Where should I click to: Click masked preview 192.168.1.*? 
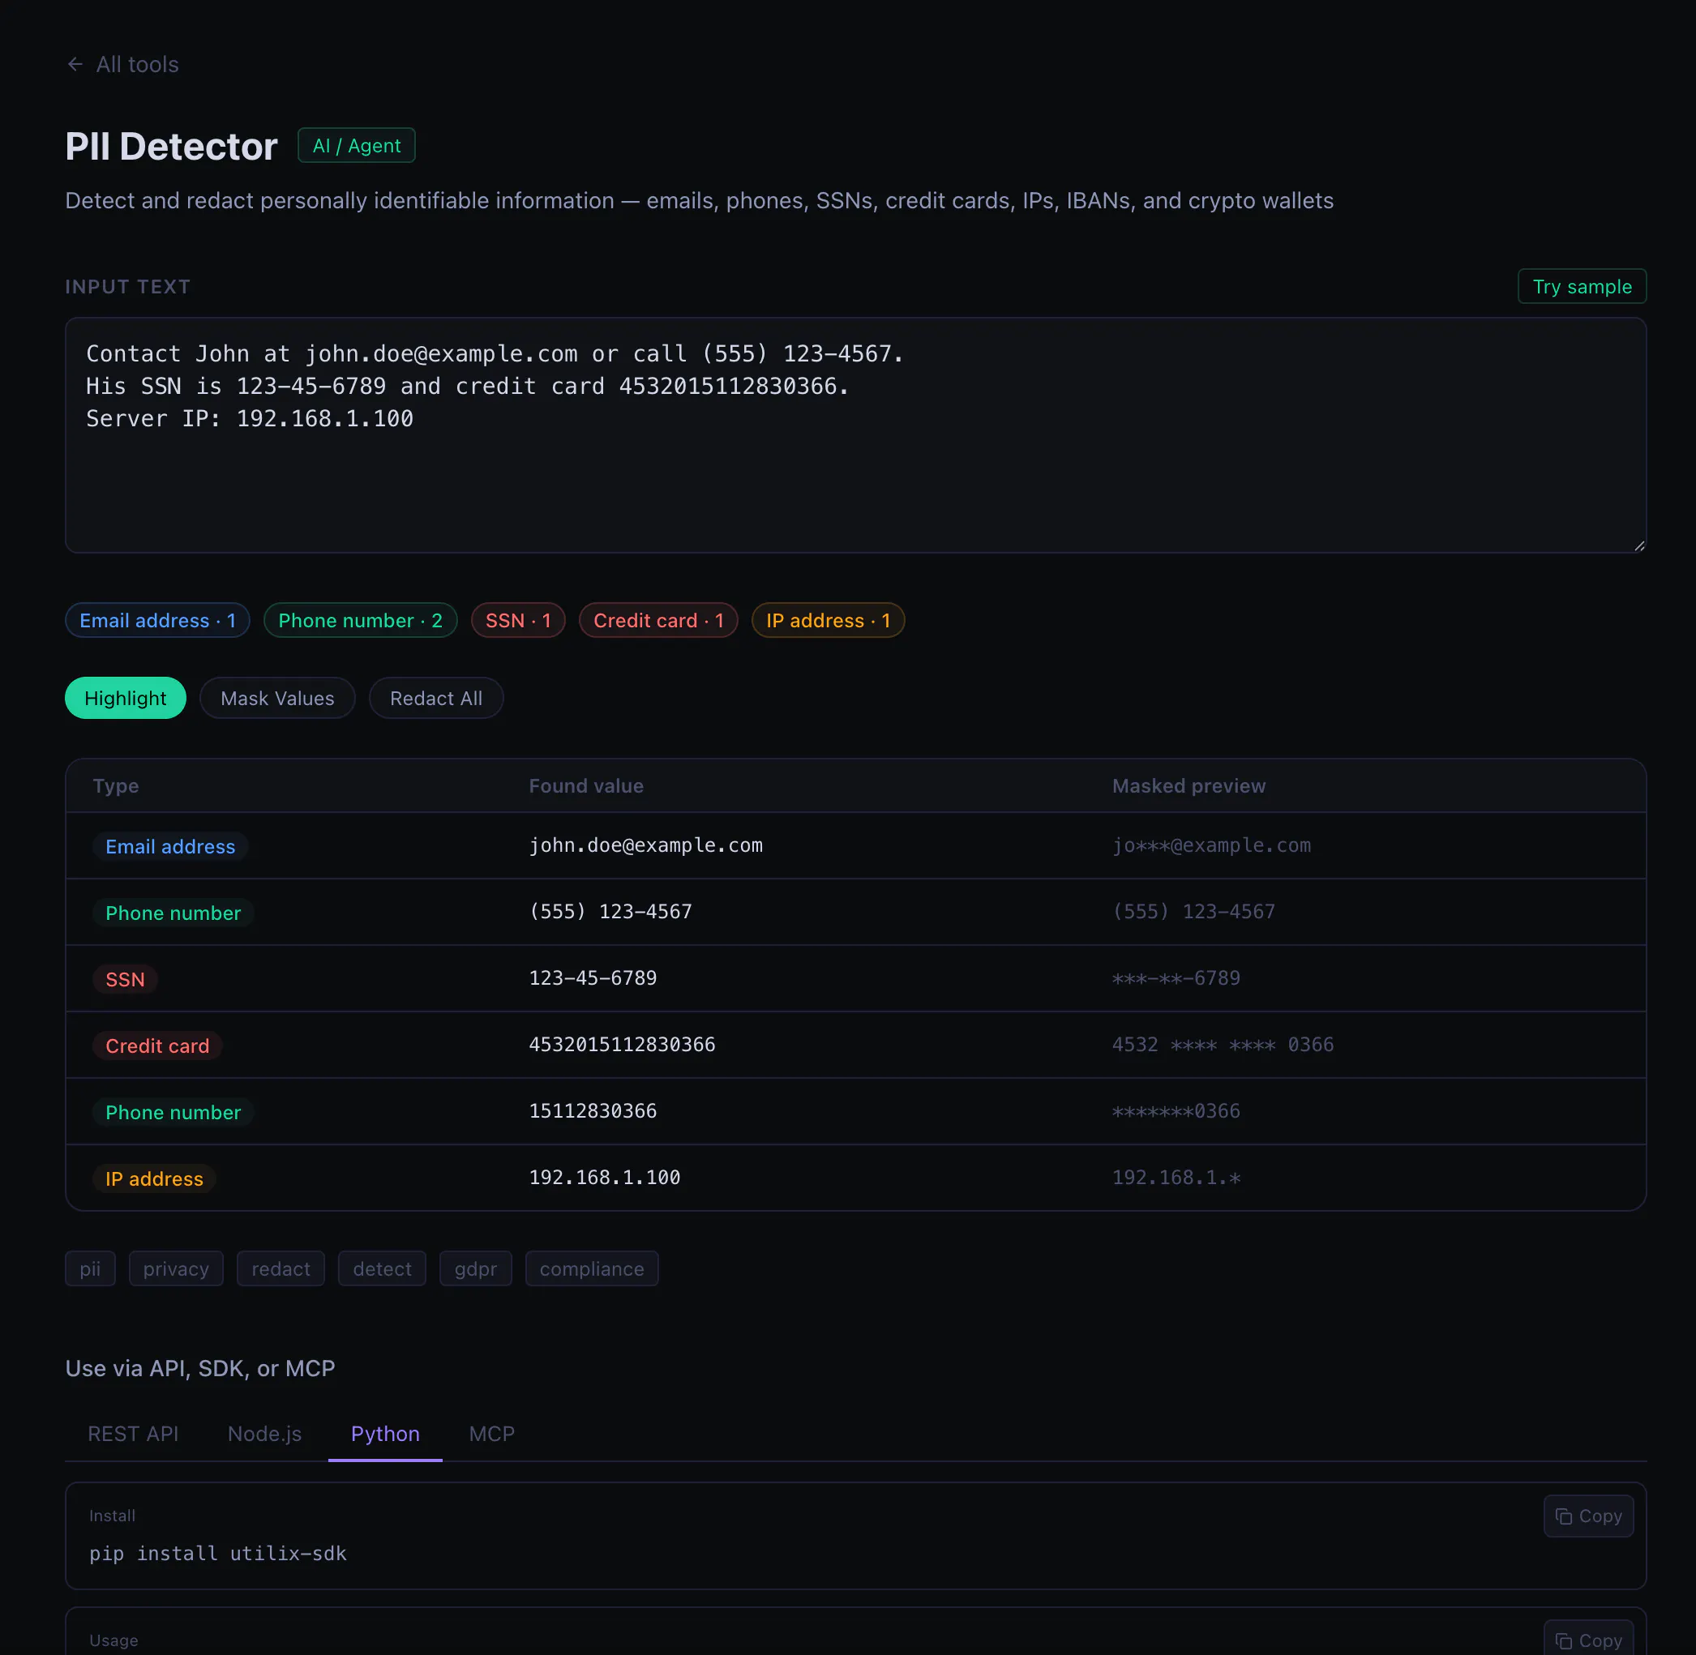[x=1176, y=1177]
